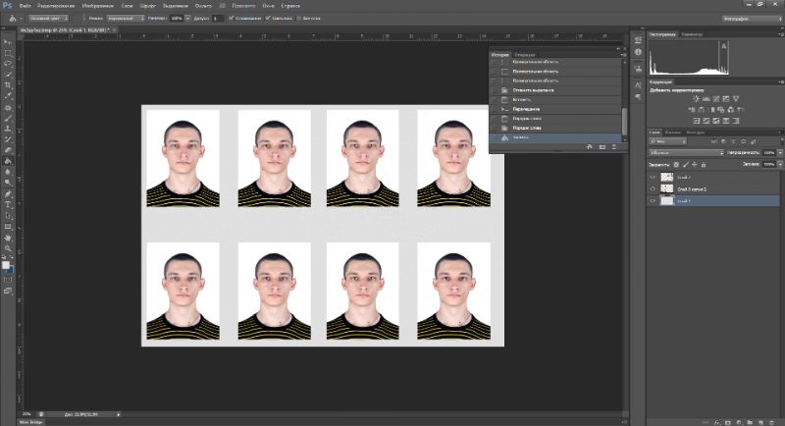Select the Move tool
Viewport: 785px width, 426px height.
[x=8, y=42]
